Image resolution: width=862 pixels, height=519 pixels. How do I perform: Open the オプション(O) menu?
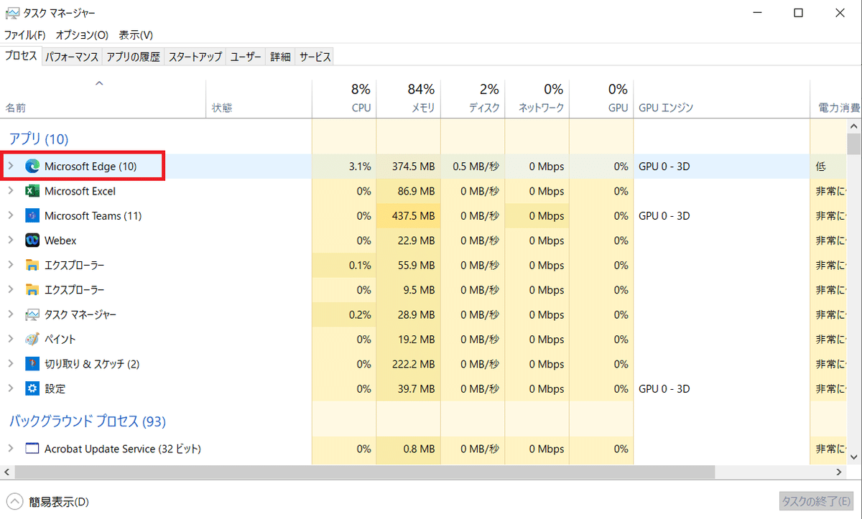click(x=82, y=34)
